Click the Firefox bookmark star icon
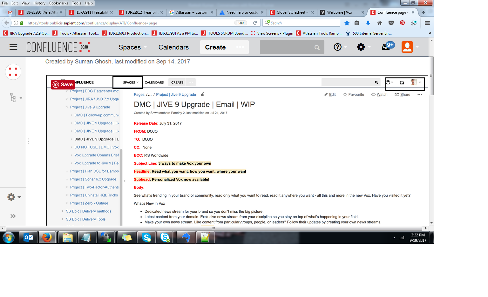The height and width of the screenshot is (297, 488). 347,23
